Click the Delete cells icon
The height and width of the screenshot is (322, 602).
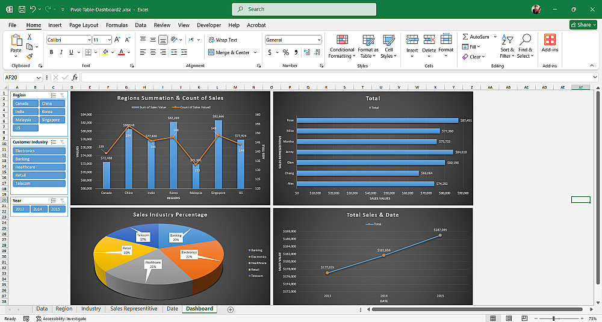[429, 40]
